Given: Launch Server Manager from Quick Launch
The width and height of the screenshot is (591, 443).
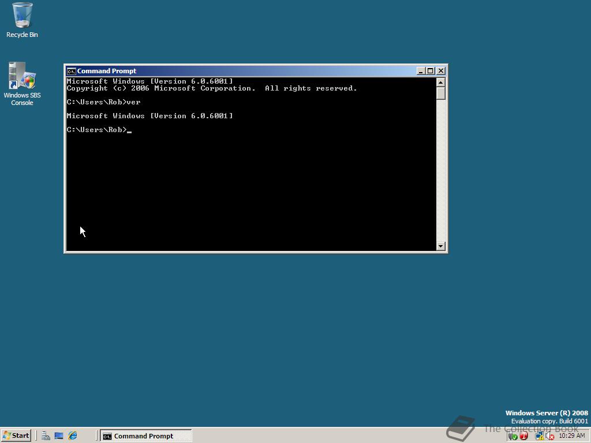Looking at the screenshot, I should (x=46, y=436).
